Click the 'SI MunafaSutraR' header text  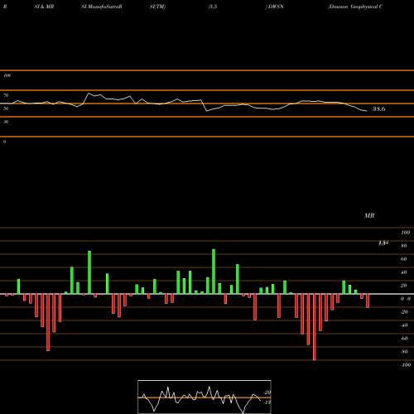102,7
